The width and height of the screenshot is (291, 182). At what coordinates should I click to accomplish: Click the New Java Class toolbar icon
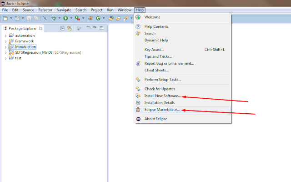(x=98, y=18)
